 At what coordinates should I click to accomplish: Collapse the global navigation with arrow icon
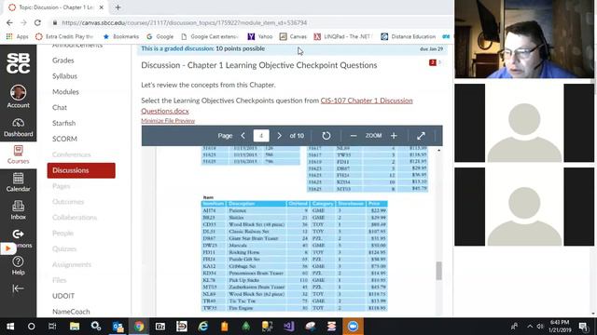coord(18,288)
